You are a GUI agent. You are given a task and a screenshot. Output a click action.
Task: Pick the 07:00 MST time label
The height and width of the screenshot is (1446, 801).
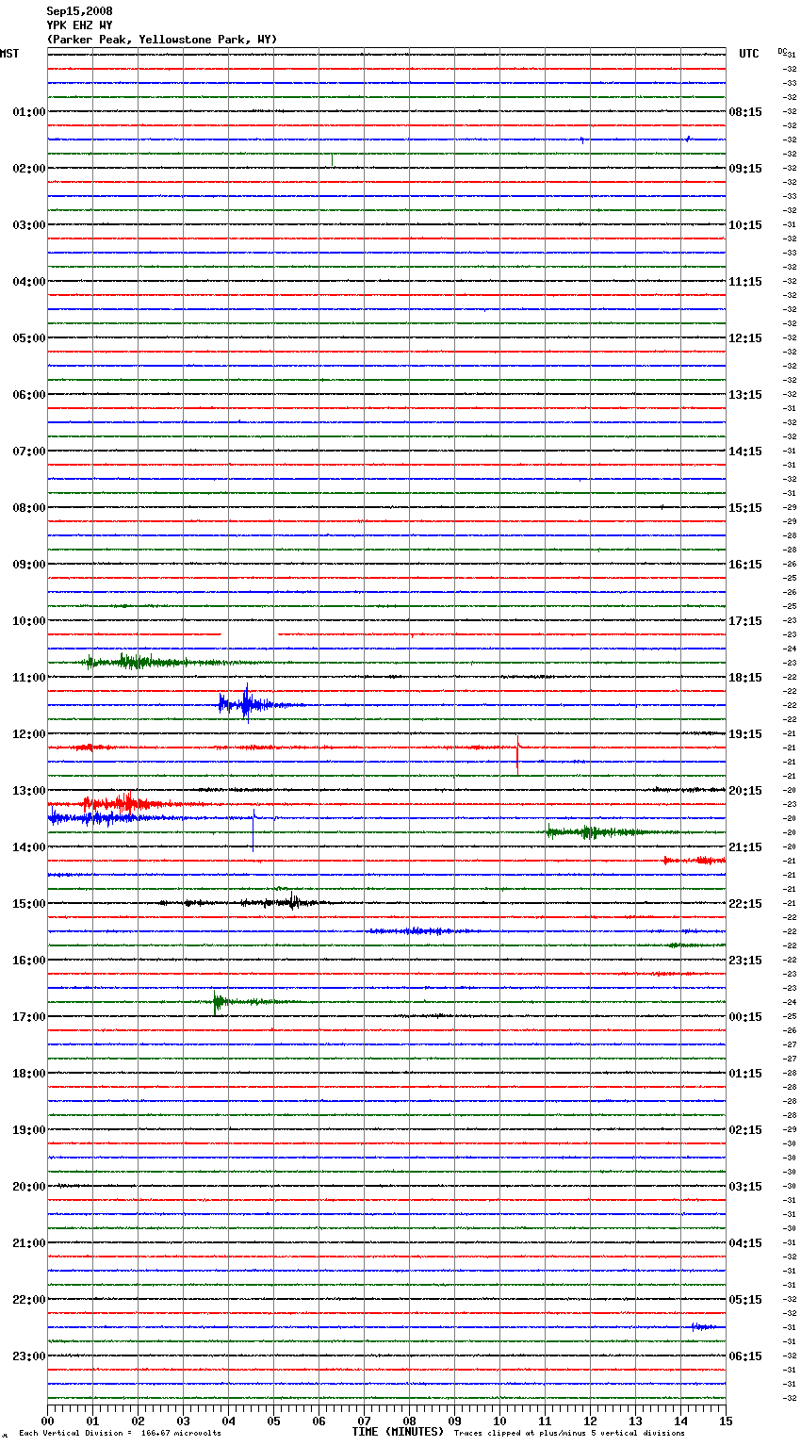(28, 452)
